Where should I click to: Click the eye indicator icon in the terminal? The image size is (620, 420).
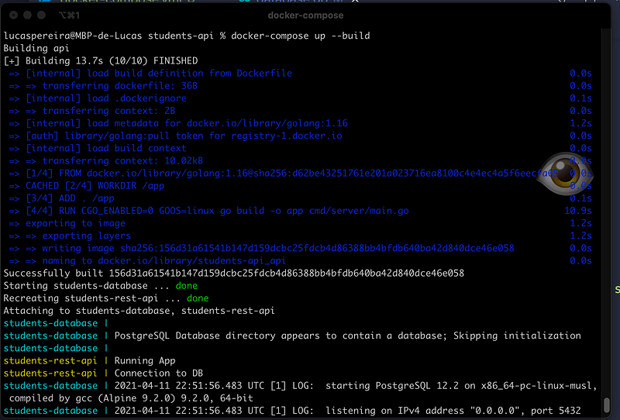pos(565,174)
